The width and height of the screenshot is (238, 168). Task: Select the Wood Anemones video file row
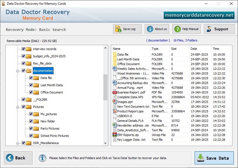(172, 73)
